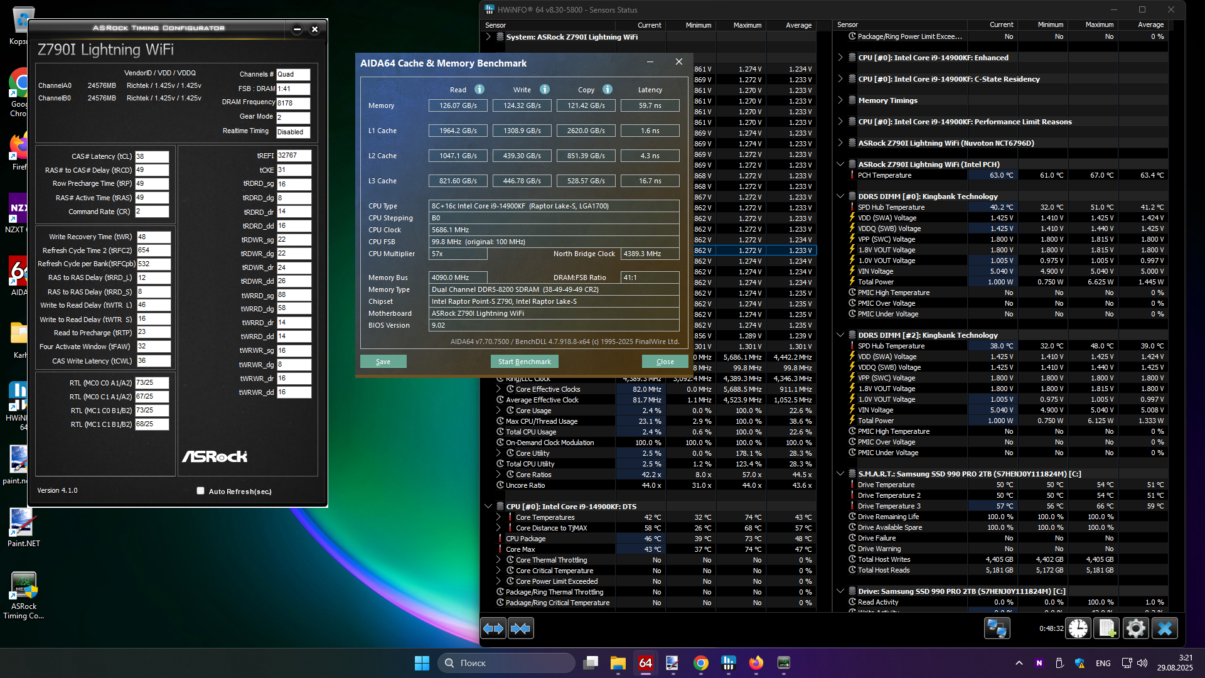
Task: Open clock and date flyout
Action: pos(1175,663)
